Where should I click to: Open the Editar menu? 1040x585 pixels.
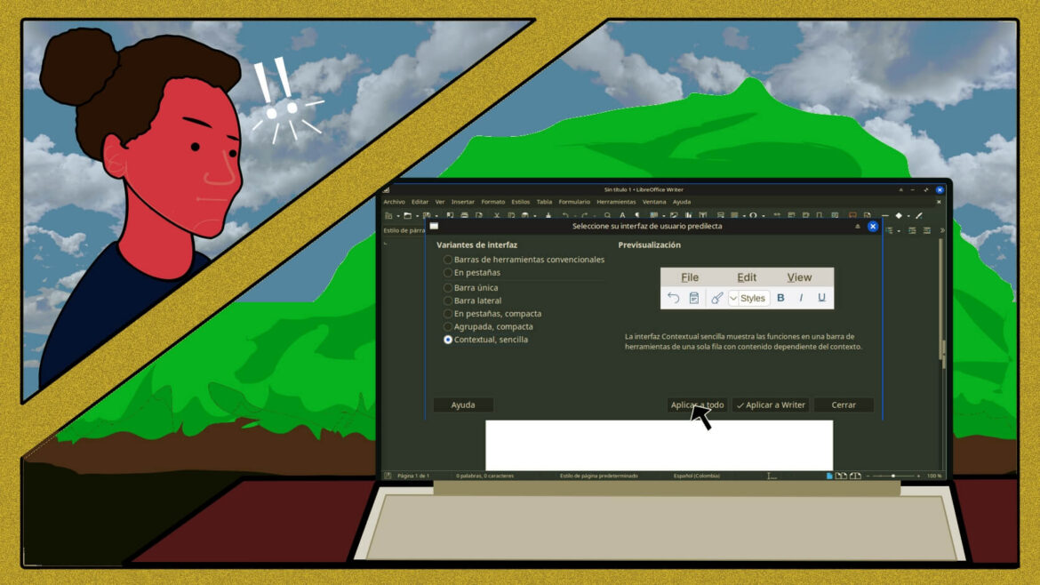[420, 202]
